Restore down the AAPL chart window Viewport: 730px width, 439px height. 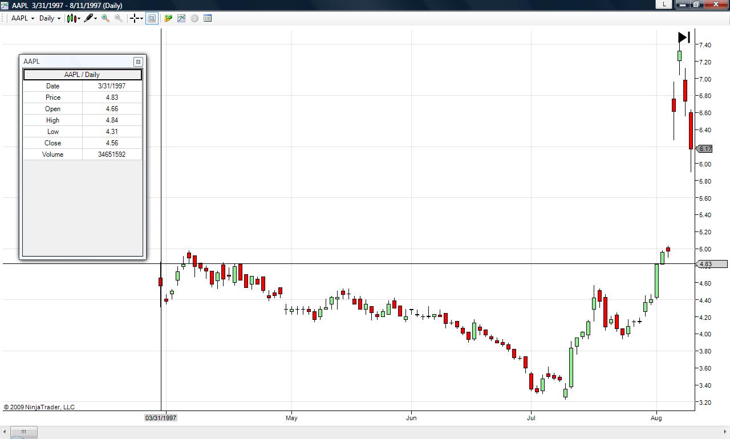[697, 4]
